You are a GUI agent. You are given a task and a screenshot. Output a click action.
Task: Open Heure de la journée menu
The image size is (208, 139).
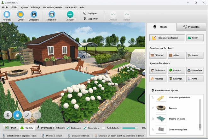[x=52, y=8]
